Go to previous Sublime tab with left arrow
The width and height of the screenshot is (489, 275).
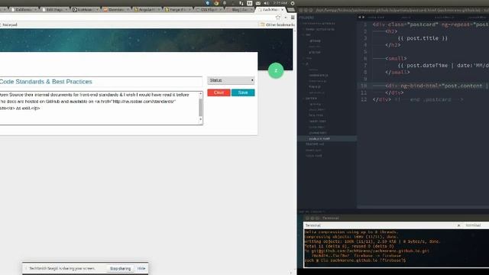coord(360,17)
